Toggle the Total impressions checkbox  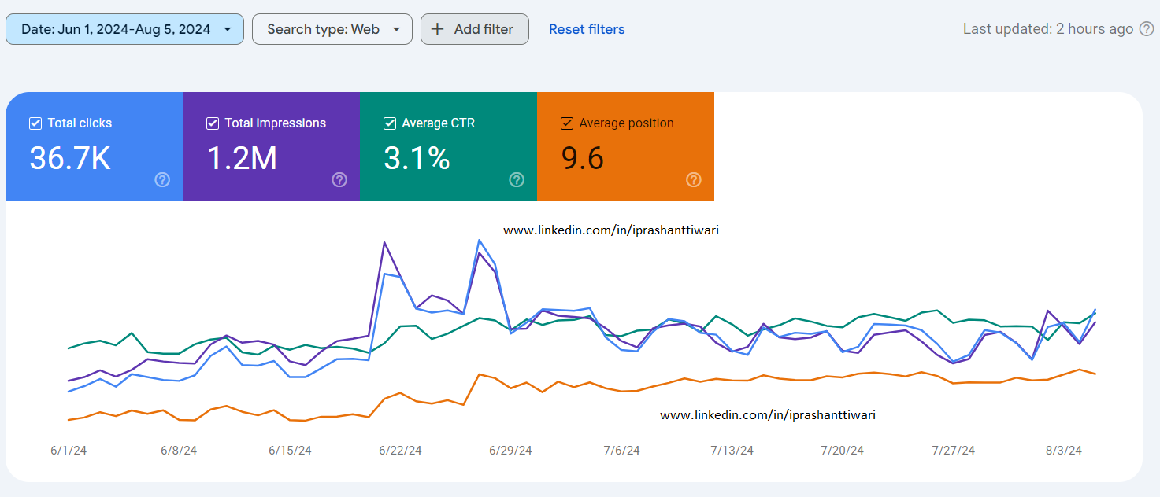click(x=213, y=123)
